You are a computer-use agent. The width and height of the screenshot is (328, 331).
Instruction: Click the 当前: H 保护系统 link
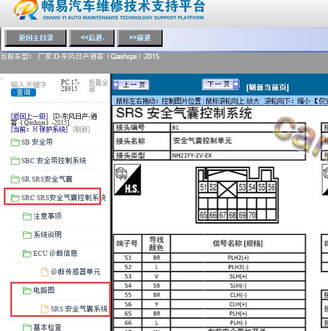coord(39,129)
